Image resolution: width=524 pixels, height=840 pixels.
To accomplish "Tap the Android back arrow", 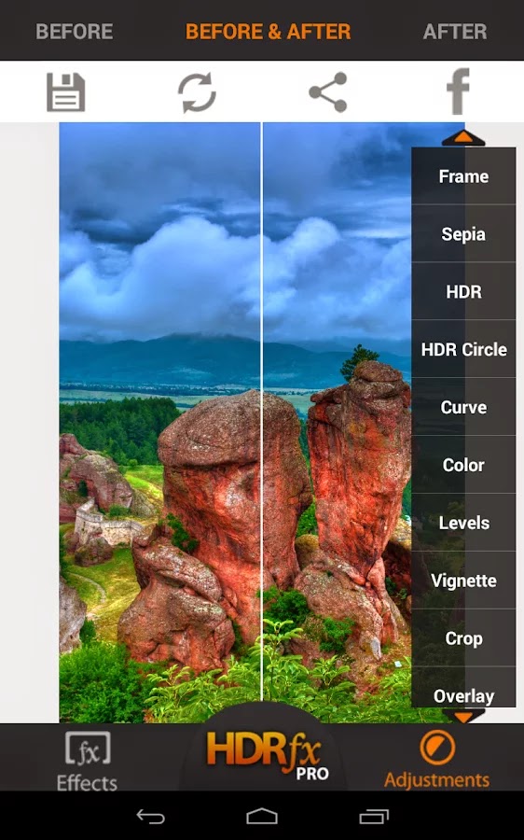I will click(x=150, y=817).
